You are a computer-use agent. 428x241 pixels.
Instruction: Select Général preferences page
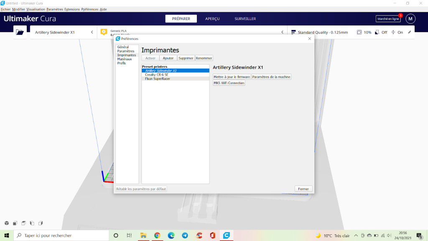[x=123, y=47]
